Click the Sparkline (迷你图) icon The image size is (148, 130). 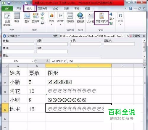coord(61,15)
